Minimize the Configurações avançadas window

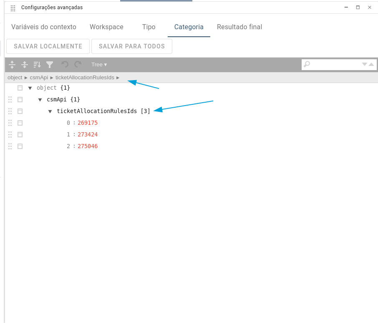[346, 8]
